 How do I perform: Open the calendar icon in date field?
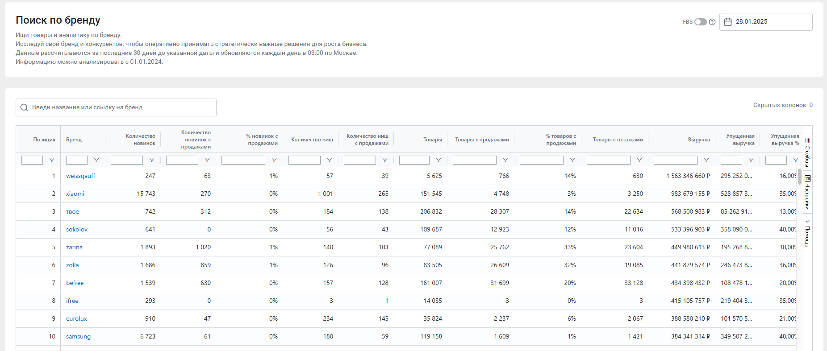728,22
